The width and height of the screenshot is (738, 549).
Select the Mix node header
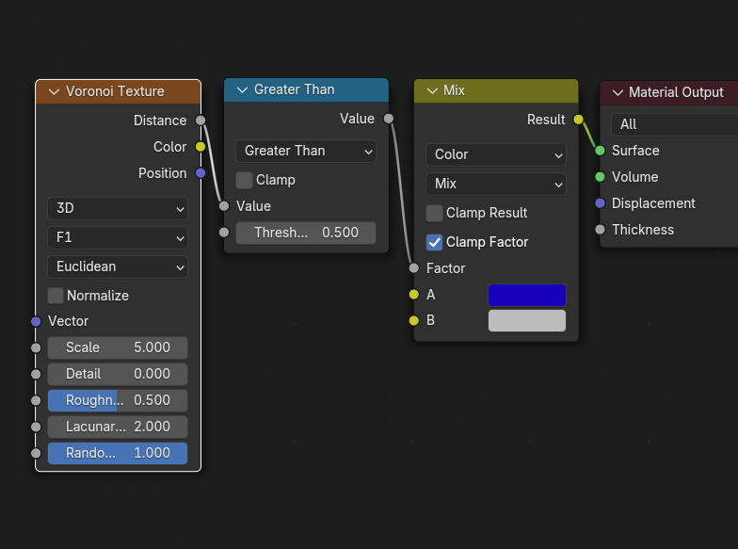pos(496,90)
